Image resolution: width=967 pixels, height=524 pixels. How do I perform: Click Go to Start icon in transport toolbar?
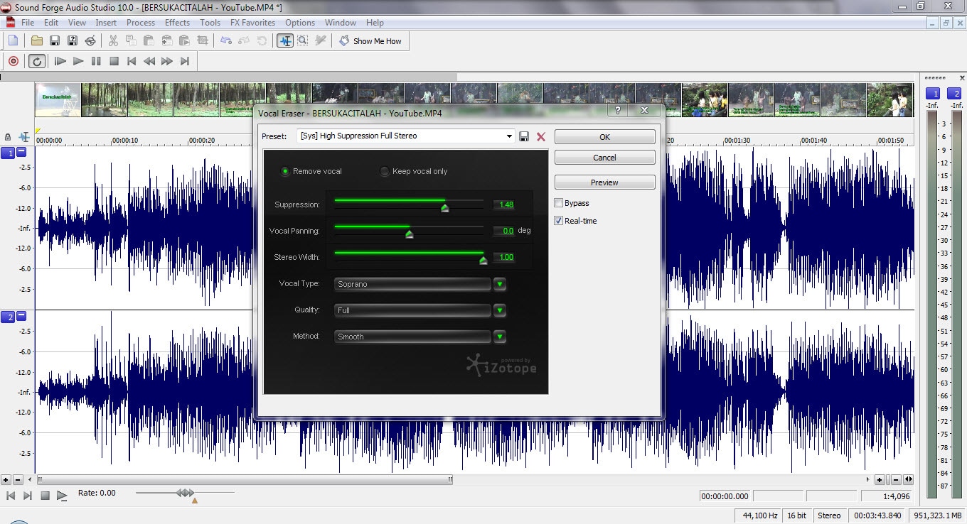pos(132,61)
